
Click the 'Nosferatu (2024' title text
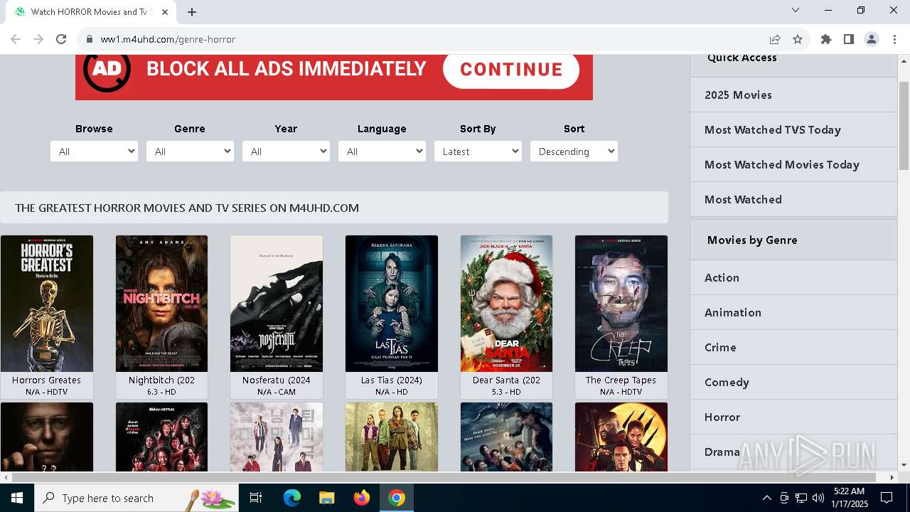[277, 380]
